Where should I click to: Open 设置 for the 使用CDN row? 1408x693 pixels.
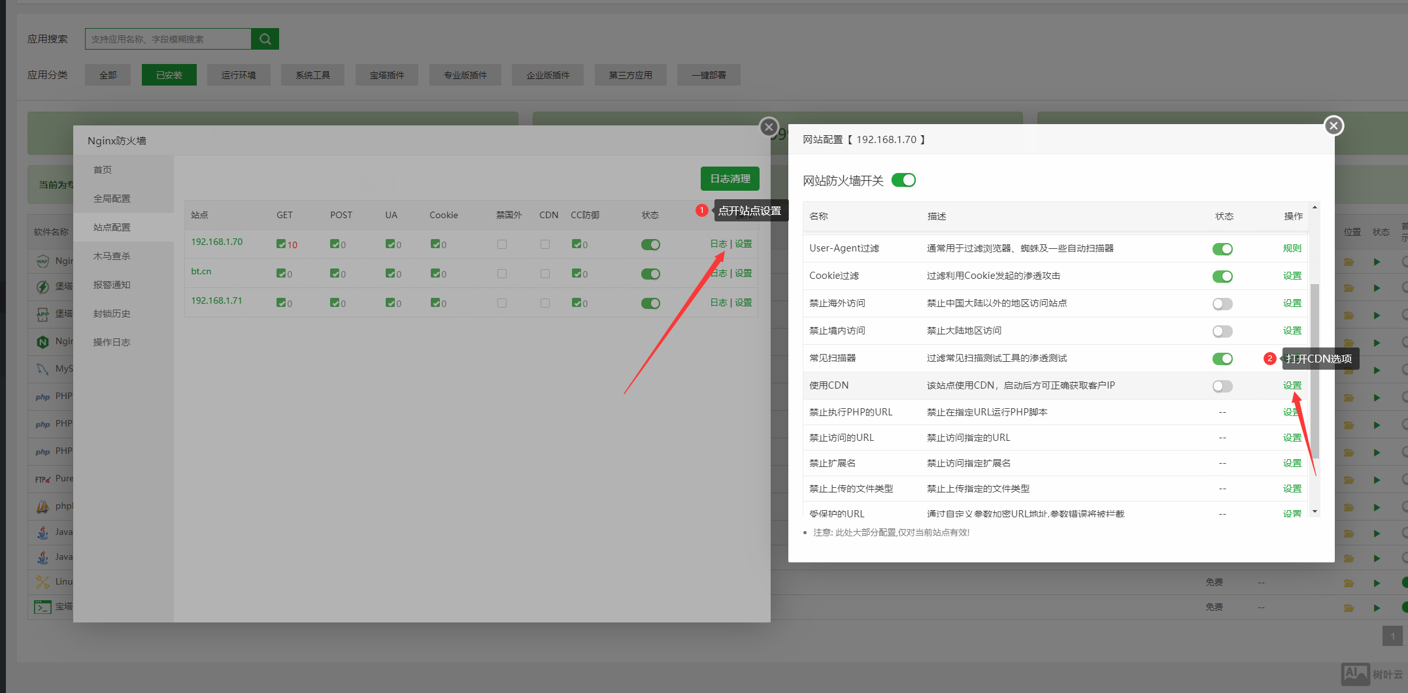[1292, 385]
